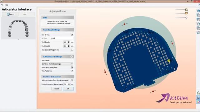This screenshot has width=200, height=112.
Task: Click the left red rotation handle
Action: point(105,72)
